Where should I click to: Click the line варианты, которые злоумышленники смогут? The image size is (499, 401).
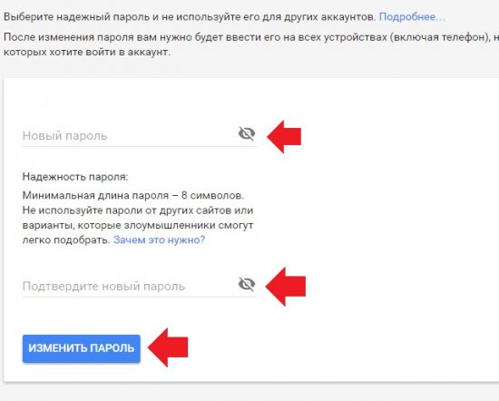pyautogui.click(x=138, y=225)
